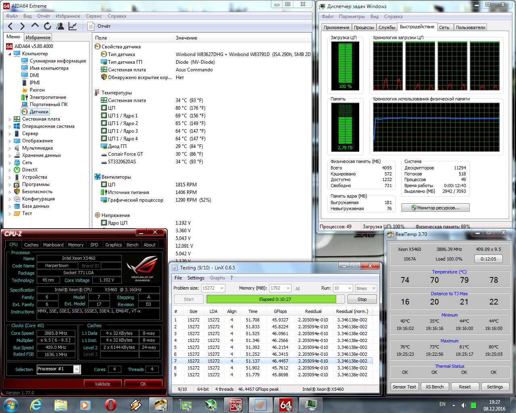Image resolution: width=516 pixels, height=413 pixels.
Task: Expand the Хранение данных tree node
Action: (10, 155)
